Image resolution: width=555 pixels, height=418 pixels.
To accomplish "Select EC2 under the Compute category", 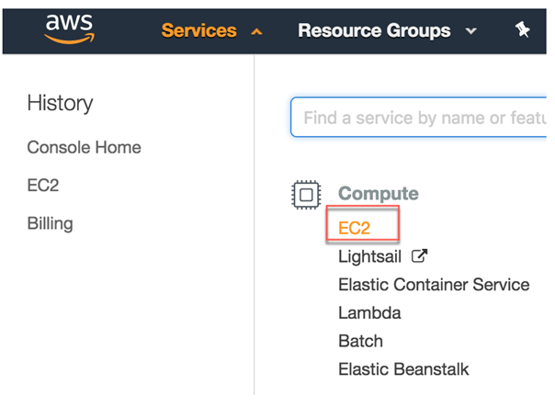I will (x=355, y=228).
